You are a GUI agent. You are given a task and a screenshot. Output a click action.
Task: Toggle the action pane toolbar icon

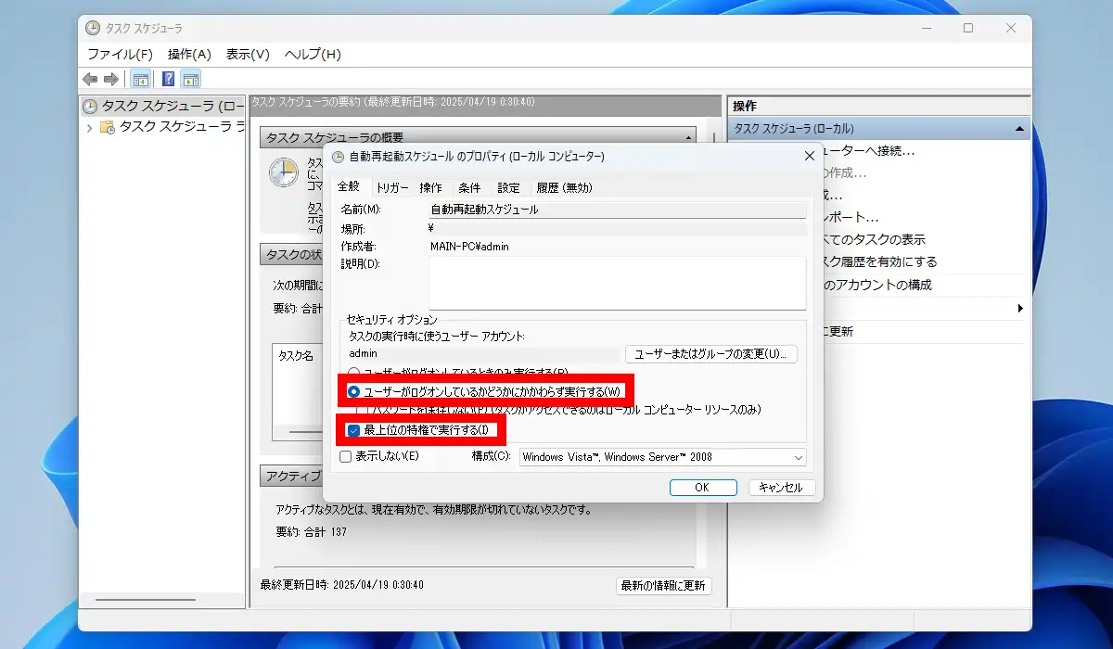tap(190, 79)
